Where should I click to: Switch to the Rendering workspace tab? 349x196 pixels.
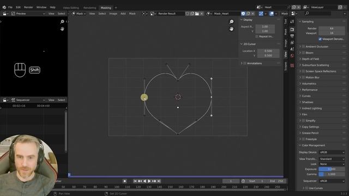[x=89, y=8]
